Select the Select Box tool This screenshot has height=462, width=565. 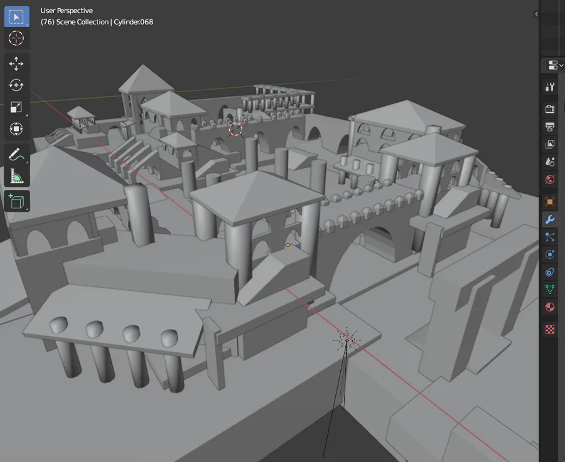click(x=16, y=17)
